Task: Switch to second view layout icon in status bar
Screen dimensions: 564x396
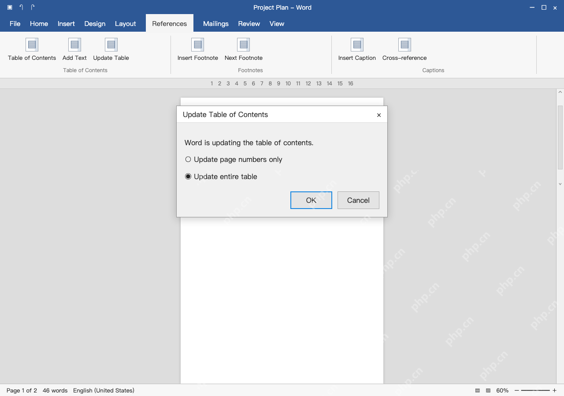Action: (x=488, y=390)
